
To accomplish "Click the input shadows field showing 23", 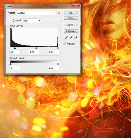I will (15, 52).
